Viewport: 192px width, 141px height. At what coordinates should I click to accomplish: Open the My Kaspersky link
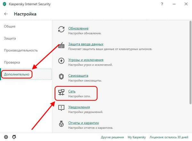pyautogui.click(x=137, y=137)
